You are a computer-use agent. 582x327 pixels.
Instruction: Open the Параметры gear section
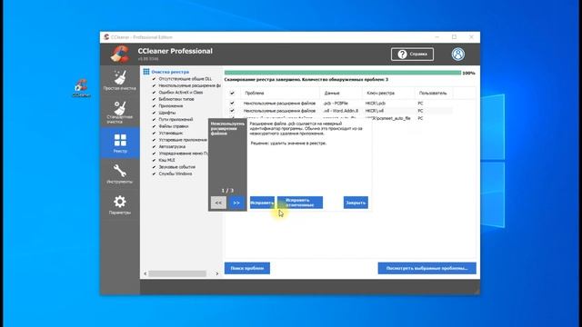tap(119, 204)
